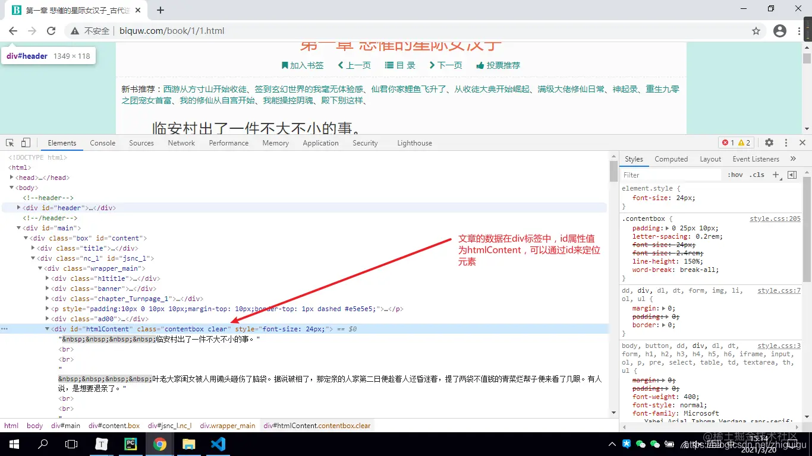The image size is (812, 456).
Task: Open the device emulation toolbar icon
Action: click(x=24, y=142)
